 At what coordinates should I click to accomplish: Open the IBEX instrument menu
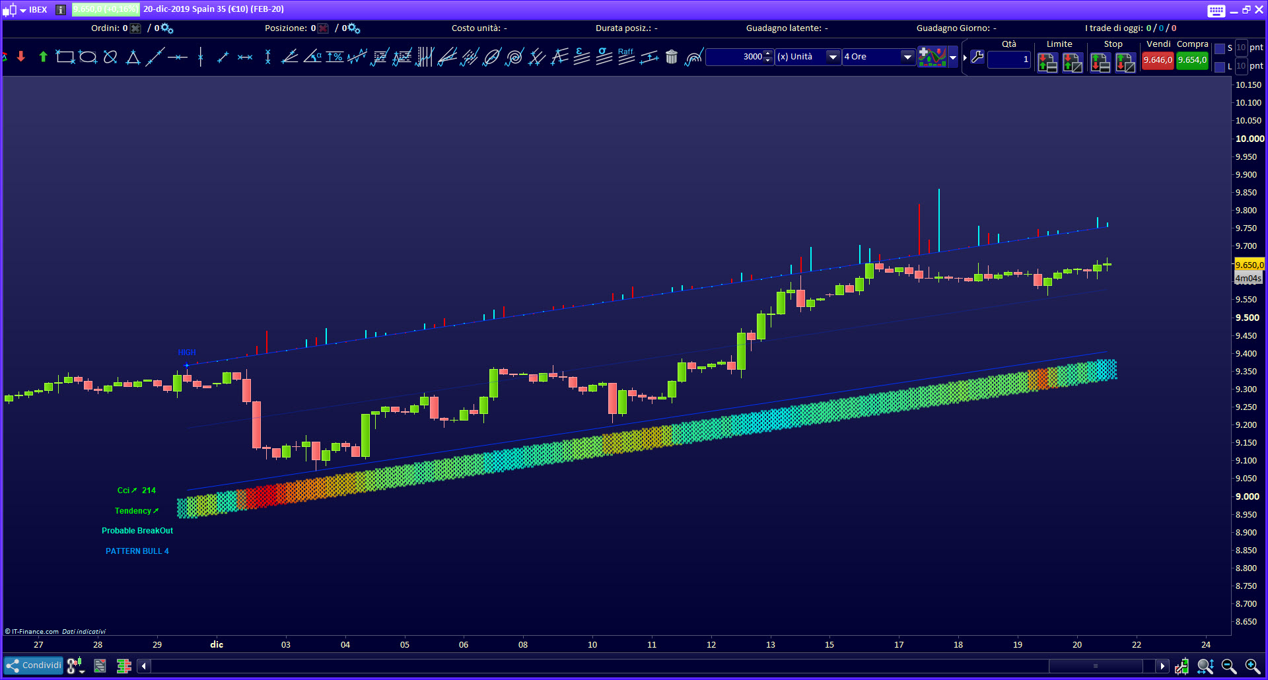[x=24, y=10]
